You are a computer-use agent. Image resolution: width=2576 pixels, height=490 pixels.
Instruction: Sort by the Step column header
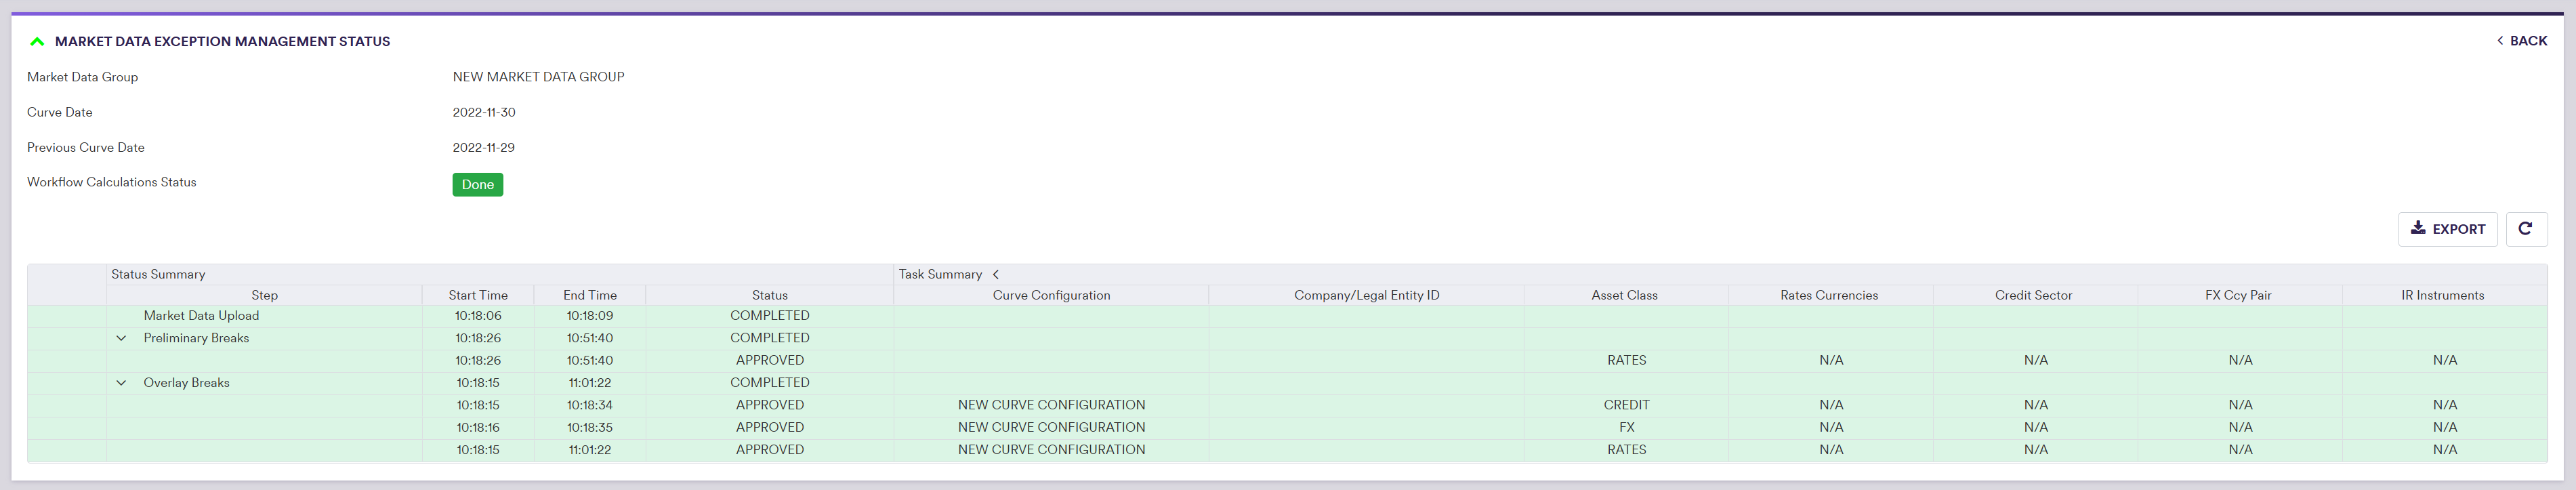[x=264, y=295]
